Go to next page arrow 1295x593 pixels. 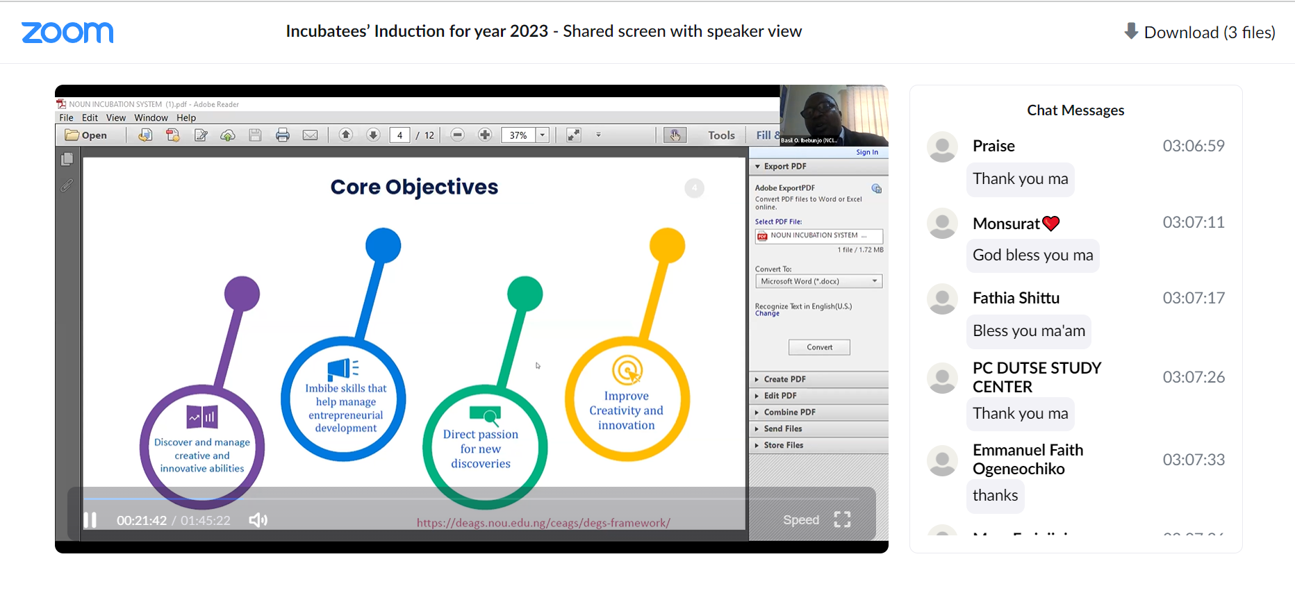click(373, 135)
